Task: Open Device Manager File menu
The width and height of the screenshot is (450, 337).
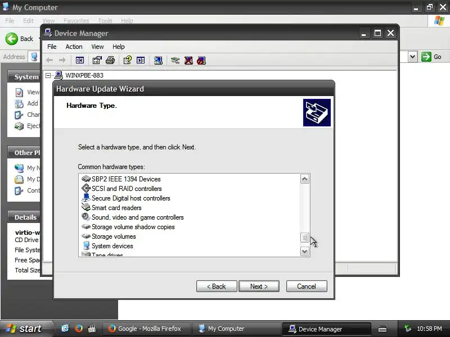Action: [52, 47]
